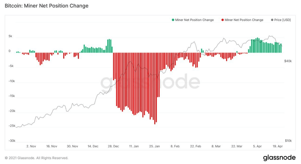This screenshot has height=164, width=301.
Task: Toggle the Price [USD] legend entry
Action: [x=281, y=20]
